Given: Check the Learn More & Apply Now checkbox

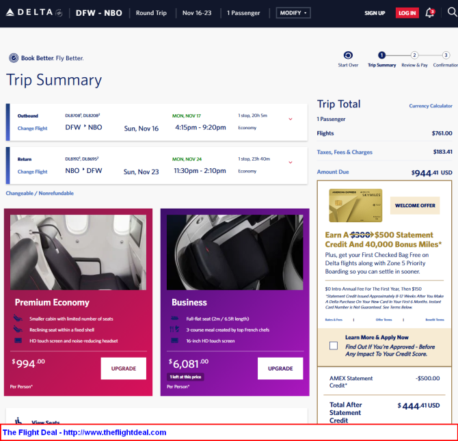Looking at the screenshot, I should pos(334,346).
